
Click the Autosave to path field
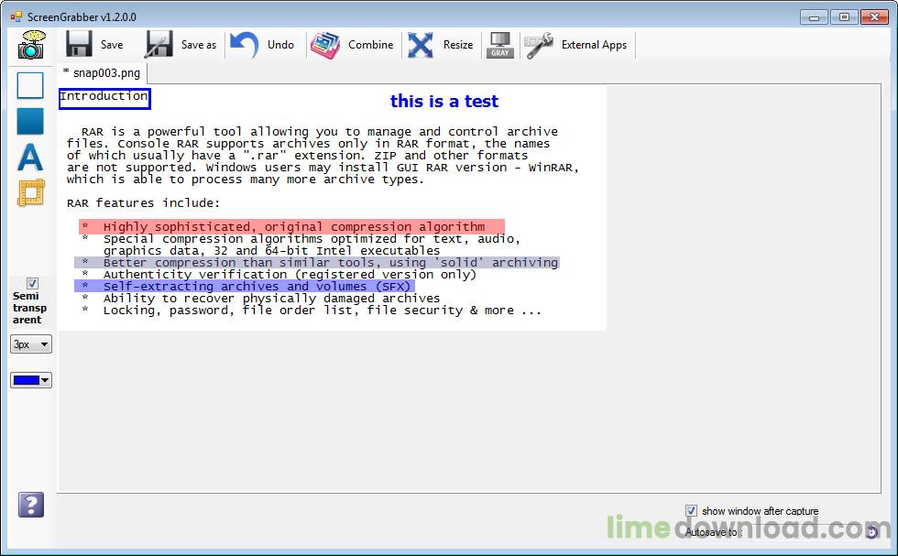tap(803, 532)
